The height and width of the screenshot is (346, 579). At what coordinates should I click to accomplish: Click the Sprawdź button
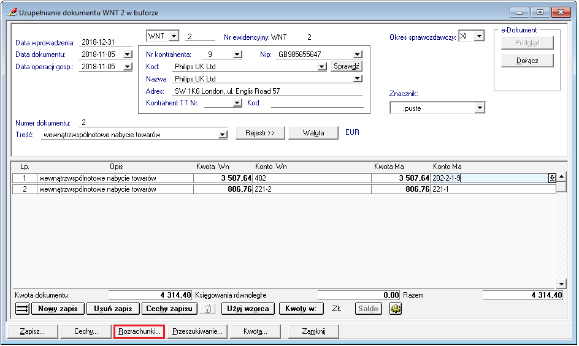point(347,66)
